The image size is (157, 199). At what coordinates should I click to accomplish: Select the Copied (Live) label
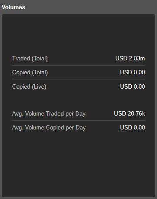[x=29, y=87]
